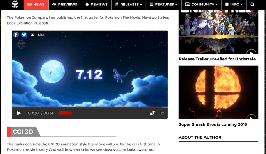Go to the News tab
The width and height of the screenshot is (266, 154).
(x=36, y=5)
